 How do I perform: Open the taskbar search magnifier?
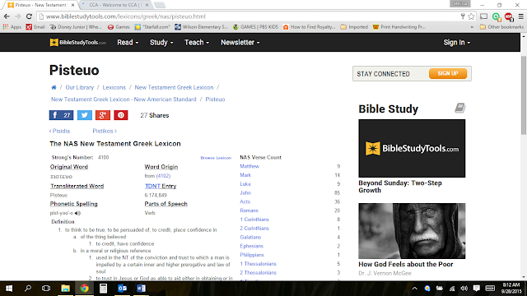click(28, 289)
